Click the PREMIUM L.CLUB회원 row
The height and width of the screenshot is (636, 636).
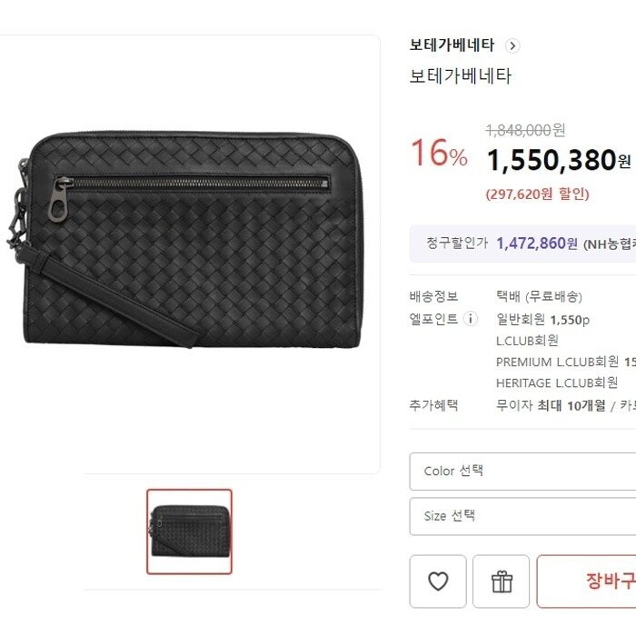(566, 362)
